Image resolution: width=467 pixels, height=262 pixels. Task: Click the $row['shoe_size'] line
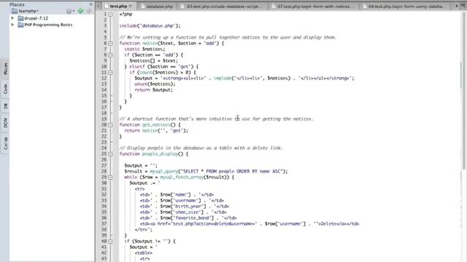pyautogui.click(x=183, y=212)
